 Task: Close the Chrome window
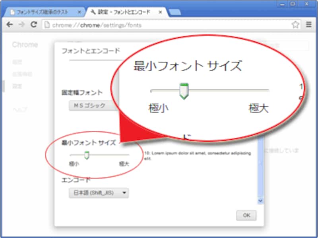point(306,4)
